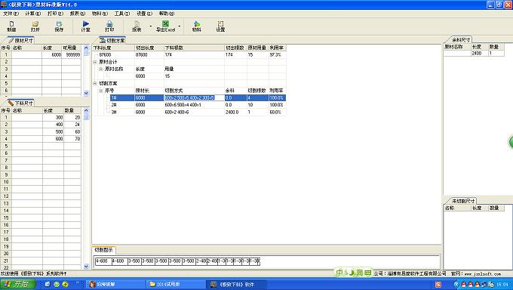Viewport: 513px width, 290px height.
Task: Open the 物料 menu in menu bar
Action: (100, 14)
